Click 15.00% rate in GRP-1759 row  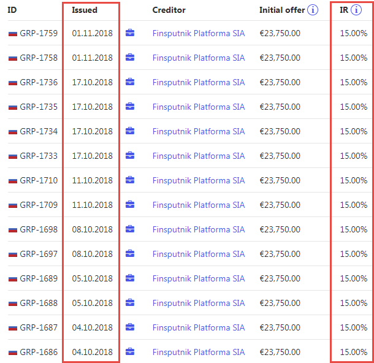(x=354, y=33)
